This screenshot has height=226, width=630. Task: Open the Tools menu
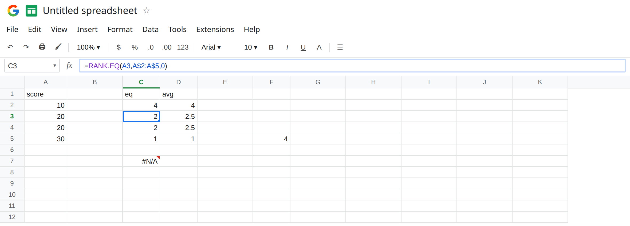point(177,29)
